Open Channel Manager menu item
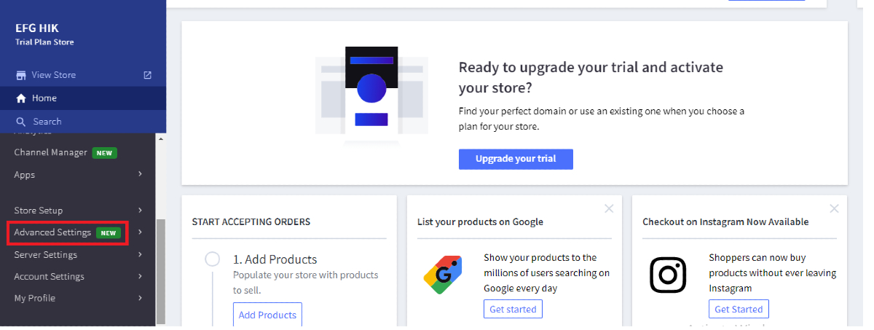Image resolution: width=874 pixels, height=330 pixels. [x=51, y=153]
